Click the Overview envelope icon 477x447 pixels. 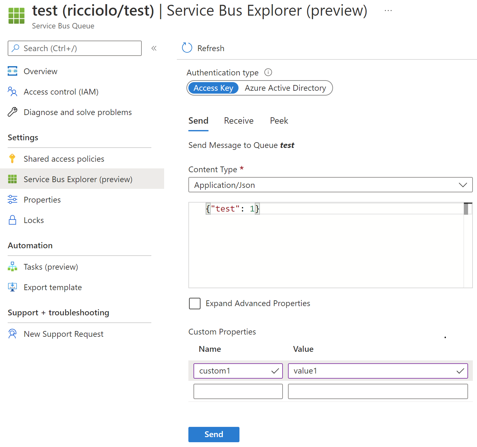(x=12, y=71)
